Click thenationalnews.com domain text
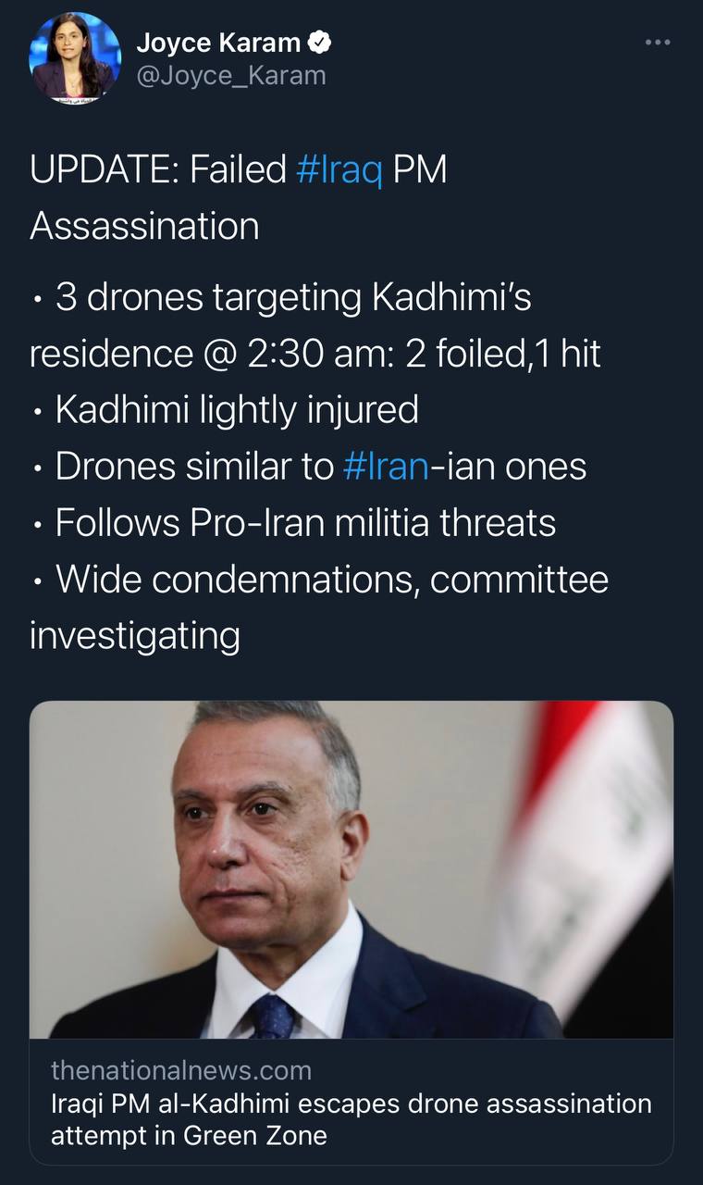This screenshot has height=1185, width=703. click(181, 1071)
